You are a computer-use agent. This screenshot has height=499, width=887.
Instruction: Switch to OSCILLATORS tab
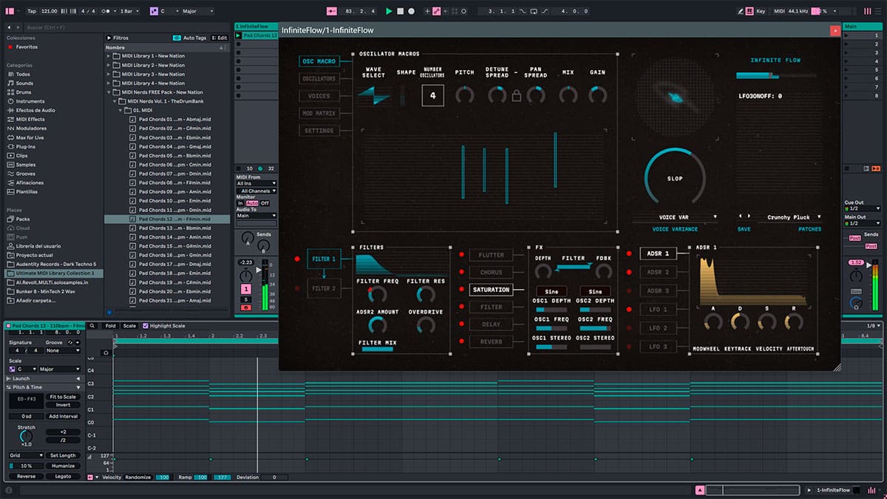tap(319, 78)
